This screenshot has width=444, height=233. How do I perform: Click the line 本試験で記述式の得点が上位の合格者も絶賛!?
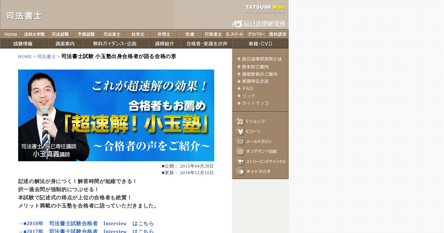click(x=75, y=197)
